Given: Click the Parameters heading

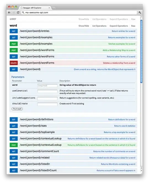Looking at the screenshot, I should coord(18,77).
